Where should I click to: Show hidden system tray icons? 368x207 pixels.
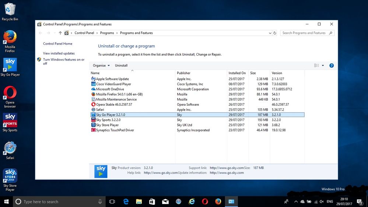pos(296,201)
